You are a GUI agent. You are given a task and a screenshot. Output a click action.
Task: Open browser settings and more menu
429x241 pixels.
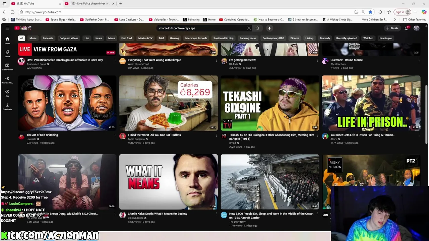[x=416, y=12]
